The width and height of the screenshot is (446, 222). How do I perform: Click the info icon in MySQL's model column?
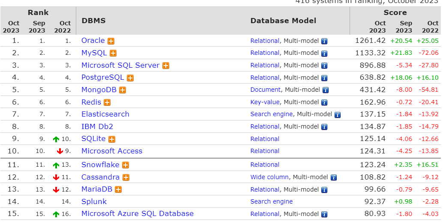pos(324,54)
